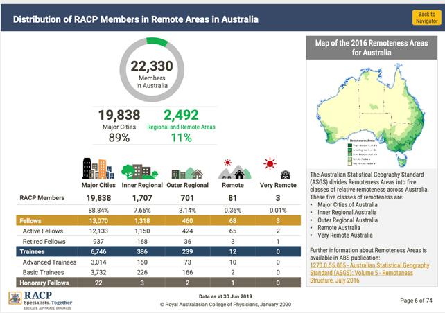The image size is (445, 313).
Task: Click the Remote mountains and house icon
Action: point(234,169)
